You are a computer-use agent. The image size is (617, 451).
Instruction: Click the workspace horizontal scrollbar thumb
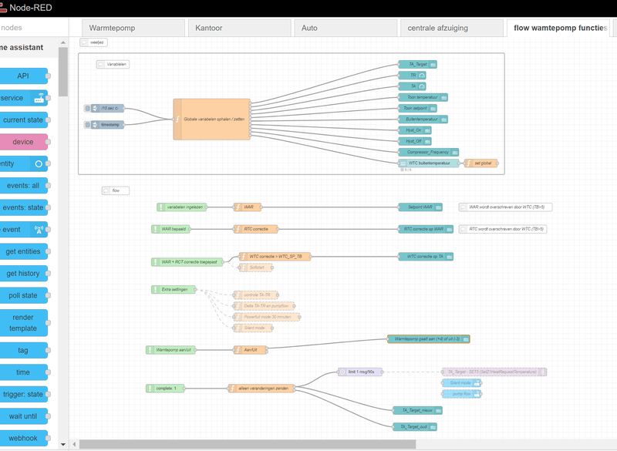(248, 444)
